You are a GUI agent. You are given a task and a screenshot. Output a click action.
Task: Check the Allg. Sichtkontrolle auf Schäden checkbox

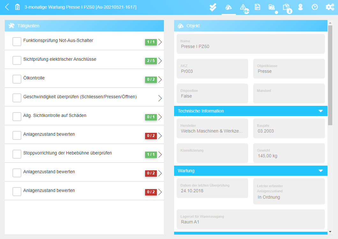click(17, 117)
